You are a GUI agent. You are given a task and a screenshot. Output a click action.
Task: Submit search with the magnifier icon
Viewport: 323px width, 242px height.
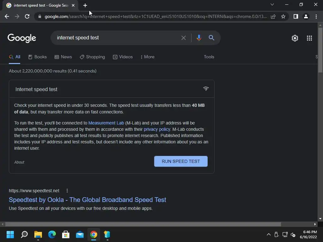[211, 38]
